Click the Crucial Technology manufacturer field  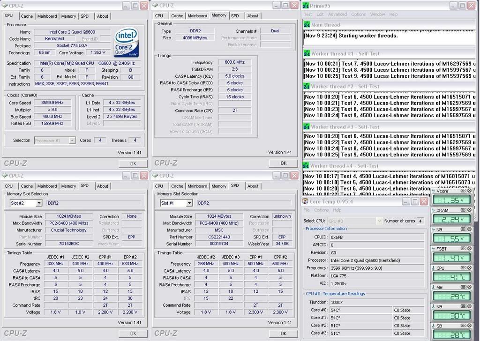(x=68, y=230)
